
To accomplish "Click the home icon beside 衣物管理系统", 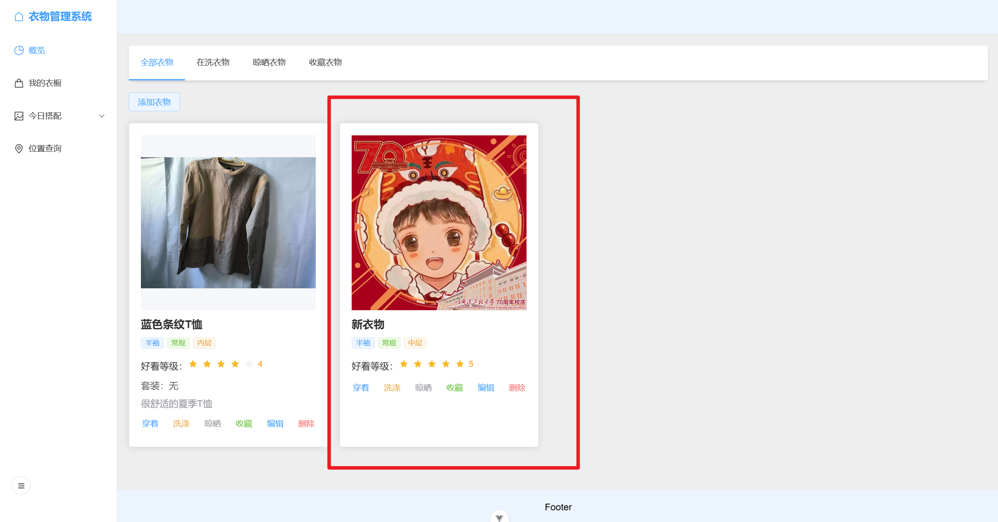I will pos(19,17).
